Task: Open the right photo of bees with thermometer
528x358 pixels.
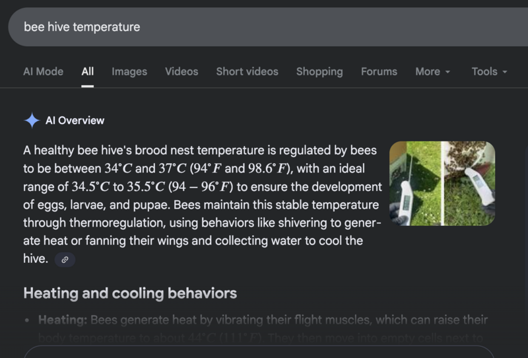Action: coord(469,183)
